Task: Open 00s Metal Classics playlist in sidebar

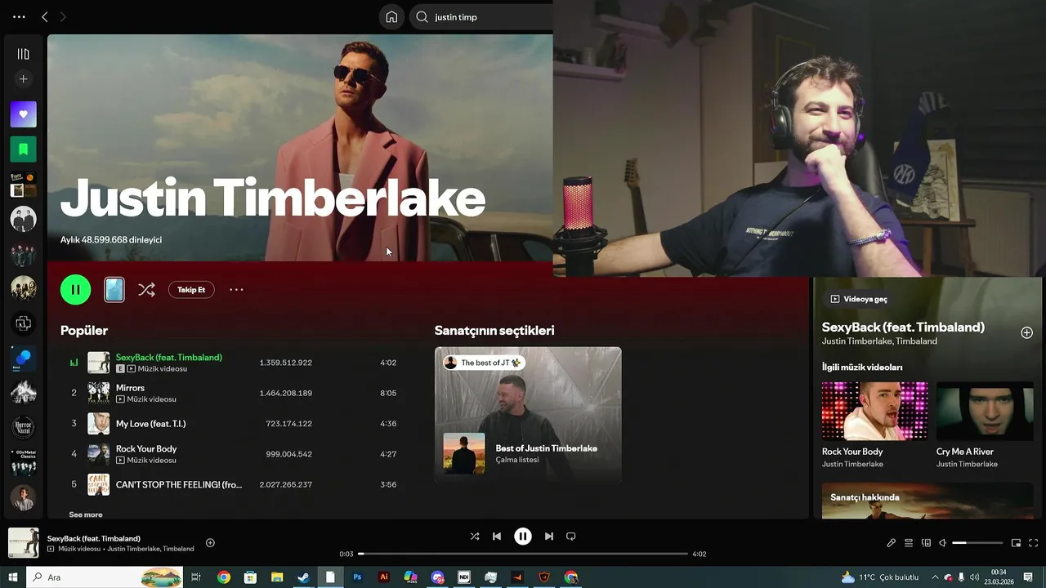Action: (x=23, y=462)
